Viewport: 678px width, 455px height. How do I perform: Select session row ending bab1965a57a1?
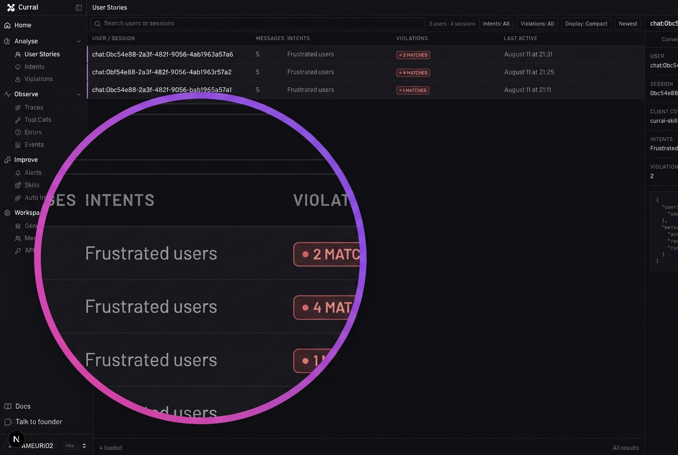[366, 90]
